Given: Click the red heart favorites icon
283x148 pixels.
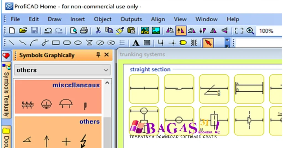Looking at the screenshot, I should [x=6, y=56].
